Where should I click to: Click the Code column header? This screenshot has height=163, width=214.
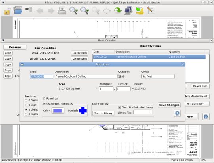103,52
